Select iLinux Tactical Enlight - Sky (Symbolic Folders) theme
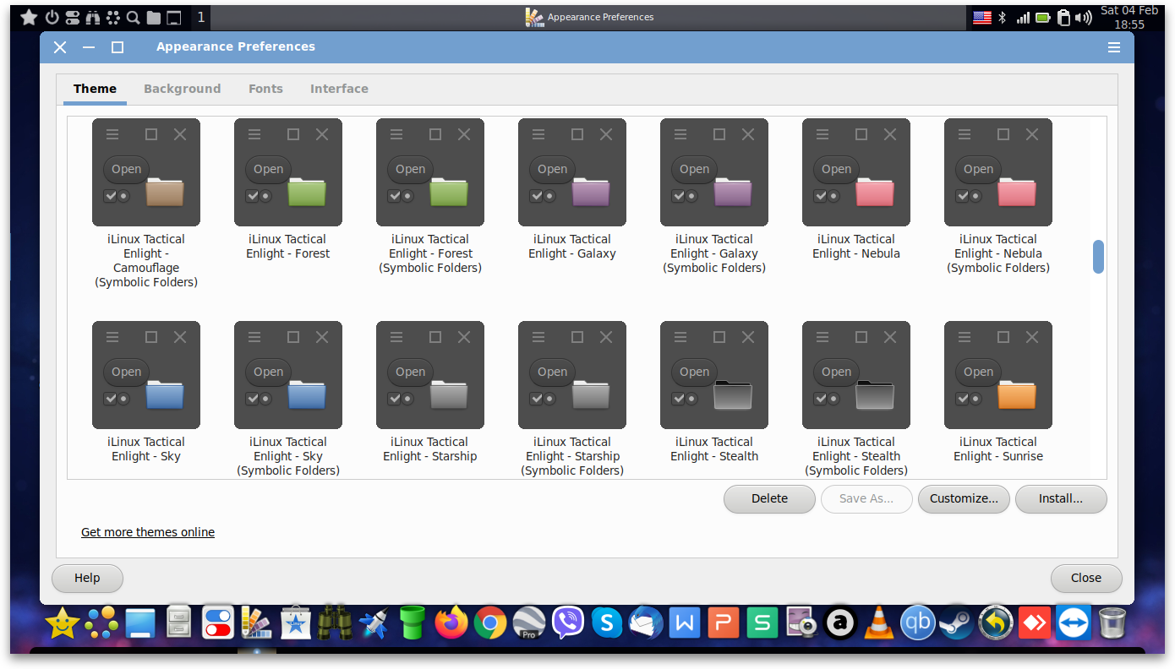Viewport: 1175px width, 669px height. pyautogui.click(x=288, y=400)
